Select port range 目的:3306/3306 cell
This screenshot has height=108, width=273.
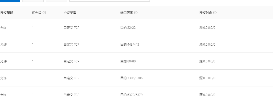click(x=131, y=78)
